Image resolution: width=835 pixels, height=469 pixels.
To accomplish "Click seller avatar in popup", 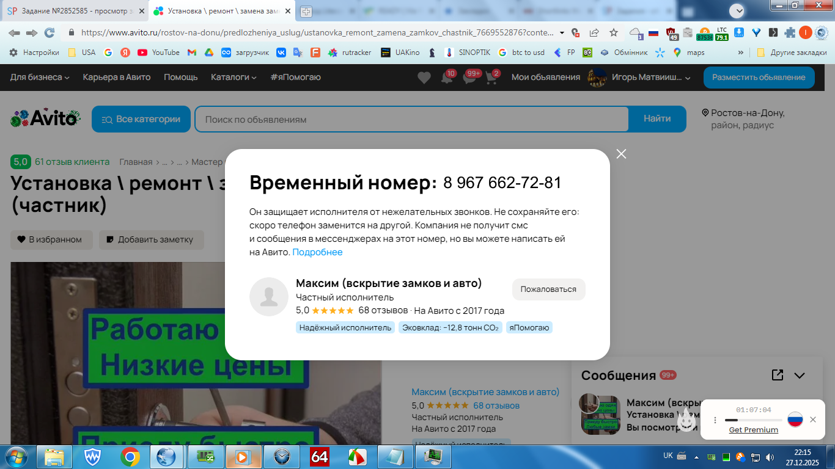I will [x=269, y=297].
